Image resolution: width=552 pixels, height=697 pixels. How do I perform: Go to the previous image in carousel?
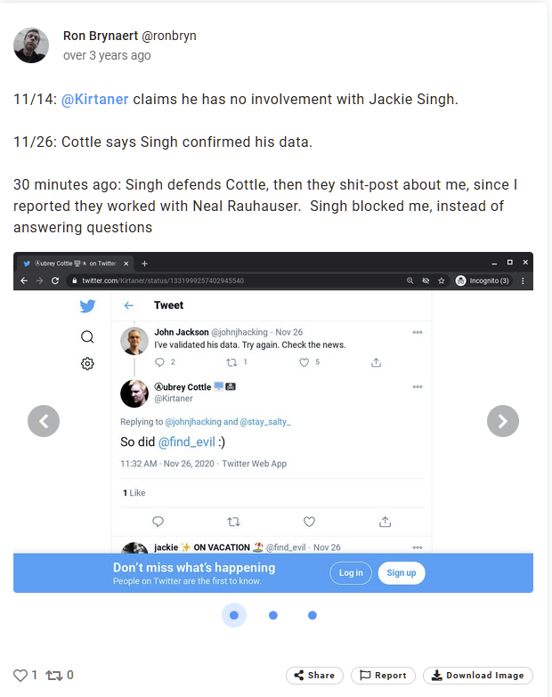(44, 420)
